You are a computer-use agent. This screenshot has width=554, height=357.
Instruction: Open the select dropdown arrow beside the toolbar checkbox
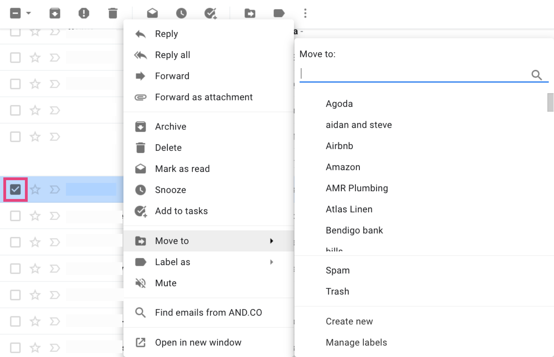point(28,13)
